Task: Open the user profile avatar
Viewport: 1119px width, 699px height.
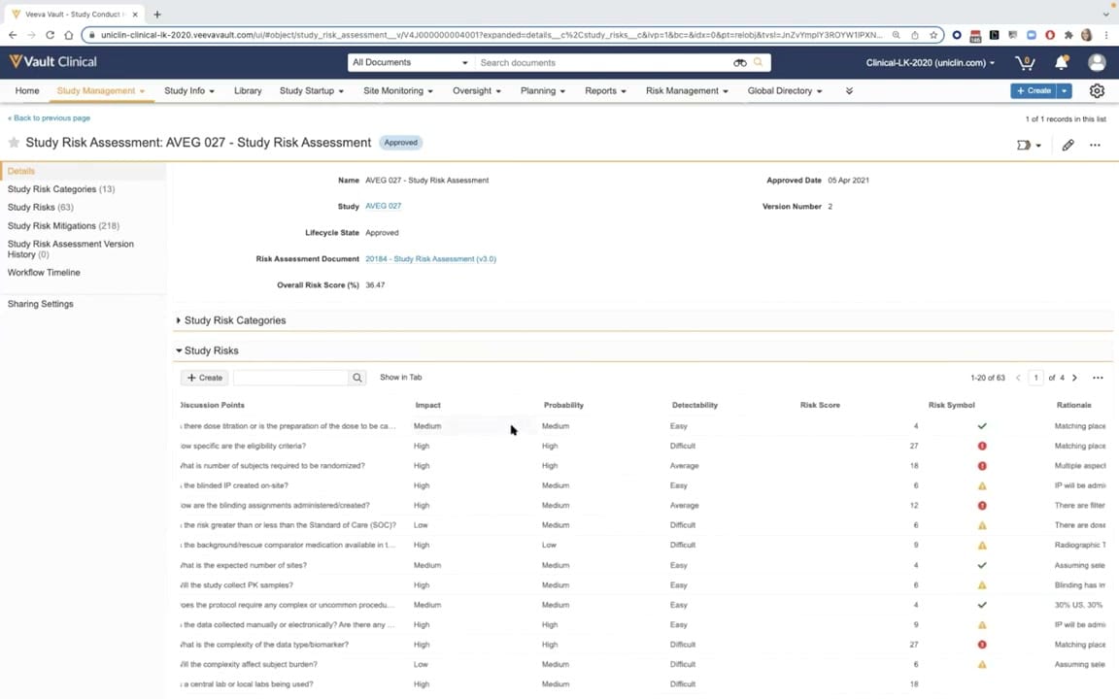Action: click(1097, 63)
